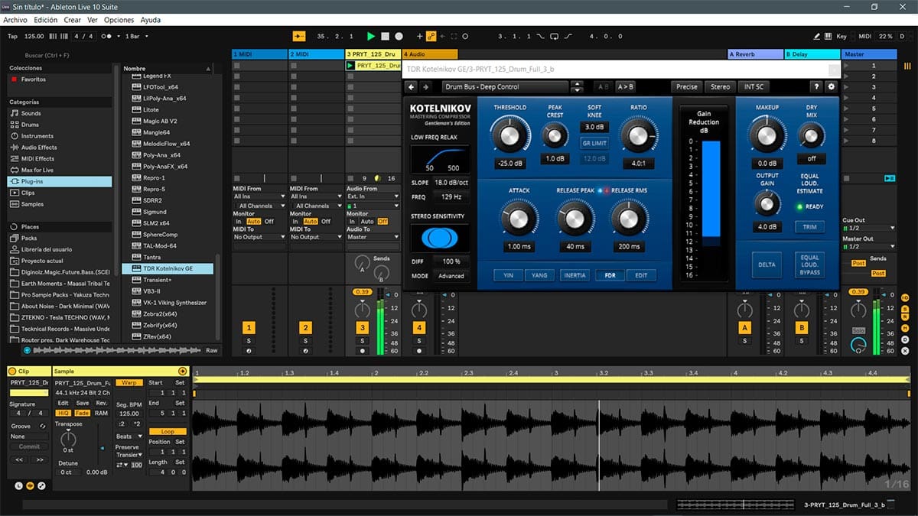Toggle the GR Limit button
The image size is (918, 516).
[x=594, y=143]
